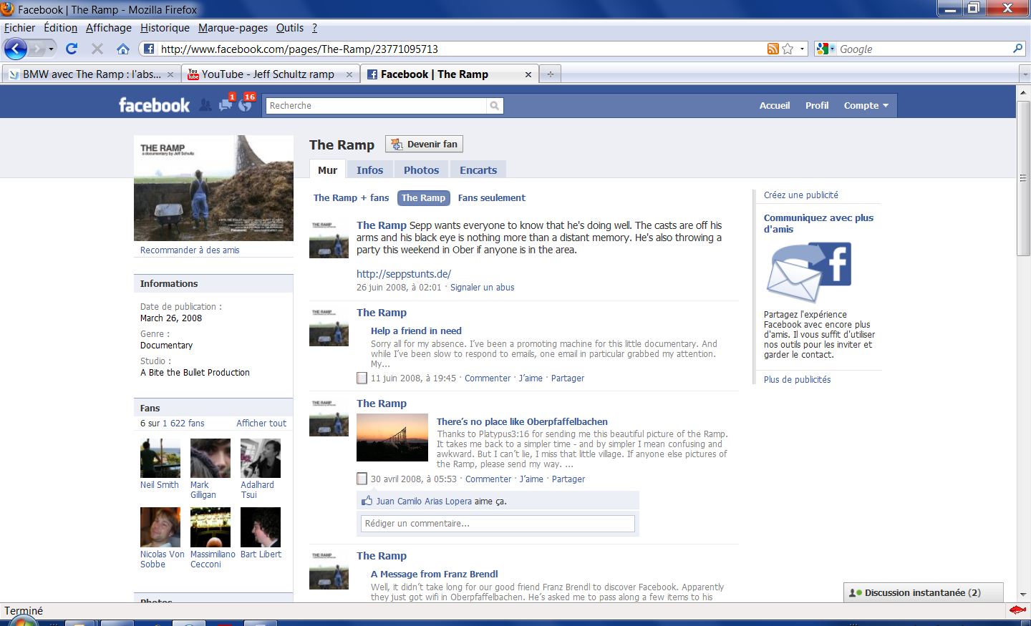Click the Firefox reload page icon
Screen dimensions: 1031x626
[x=72, y=49]
